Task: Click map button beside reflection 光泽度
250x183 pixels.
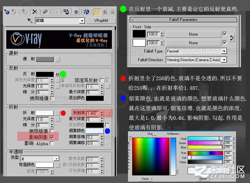Action: [x=57, y=87]
